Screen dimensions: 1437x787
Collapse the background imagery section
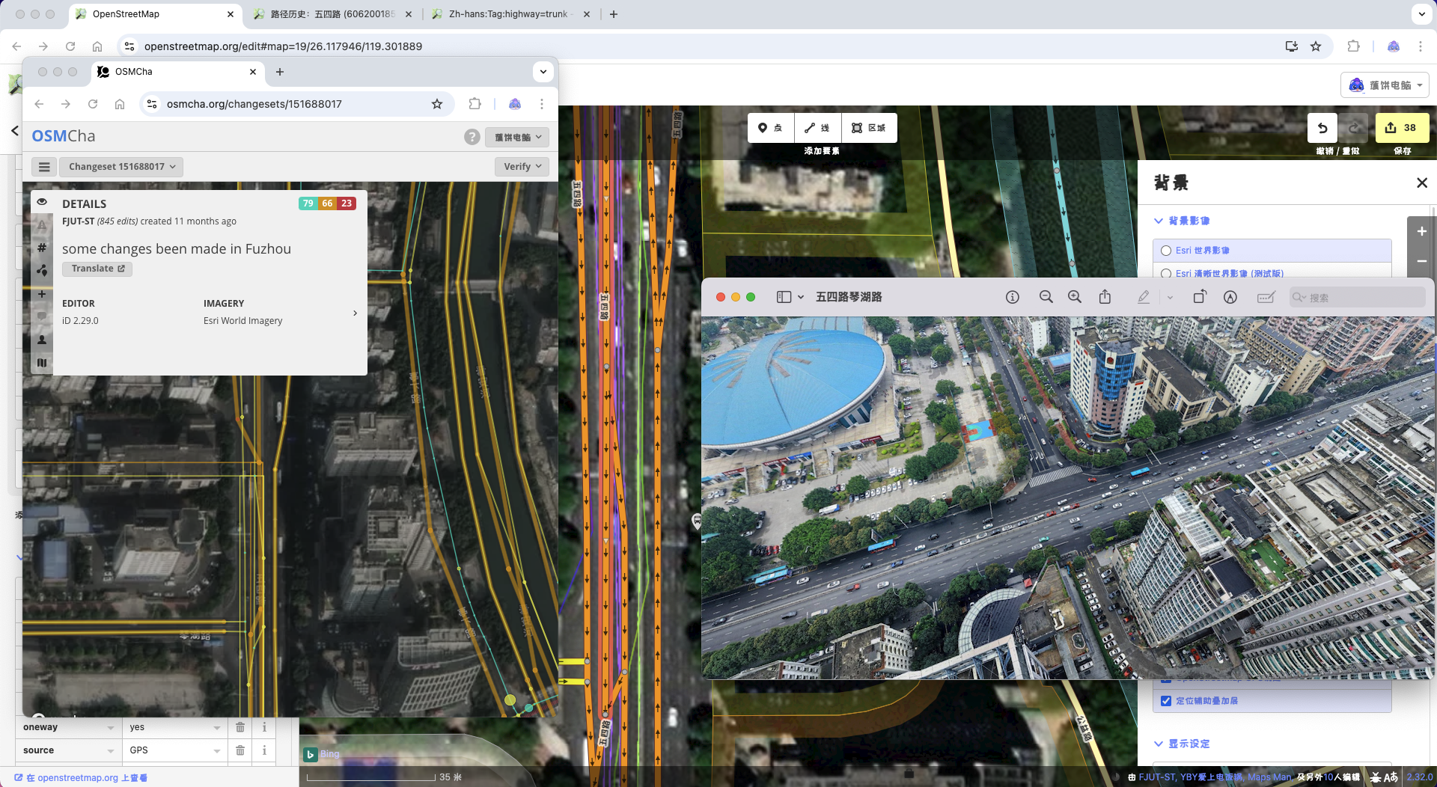point(1182,221)
